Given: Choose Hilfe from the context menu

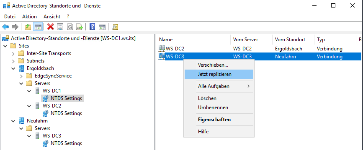Looking at the screenshot, I should [219, 132].
